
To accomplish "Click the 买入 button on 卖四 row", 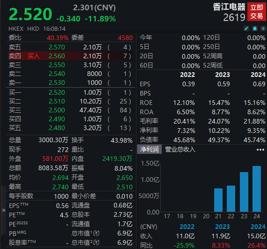I will 34,56.
